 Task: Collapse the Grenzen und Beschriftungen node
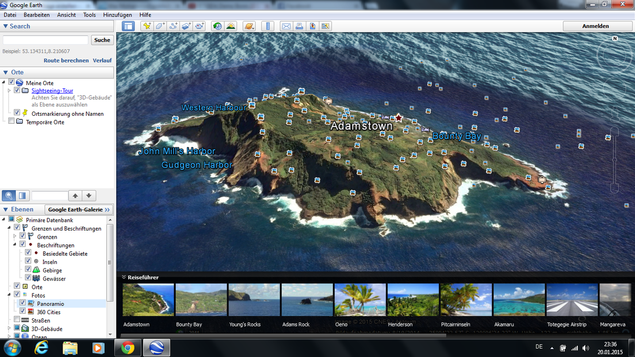pyautogui.click(x=10, y=227)
